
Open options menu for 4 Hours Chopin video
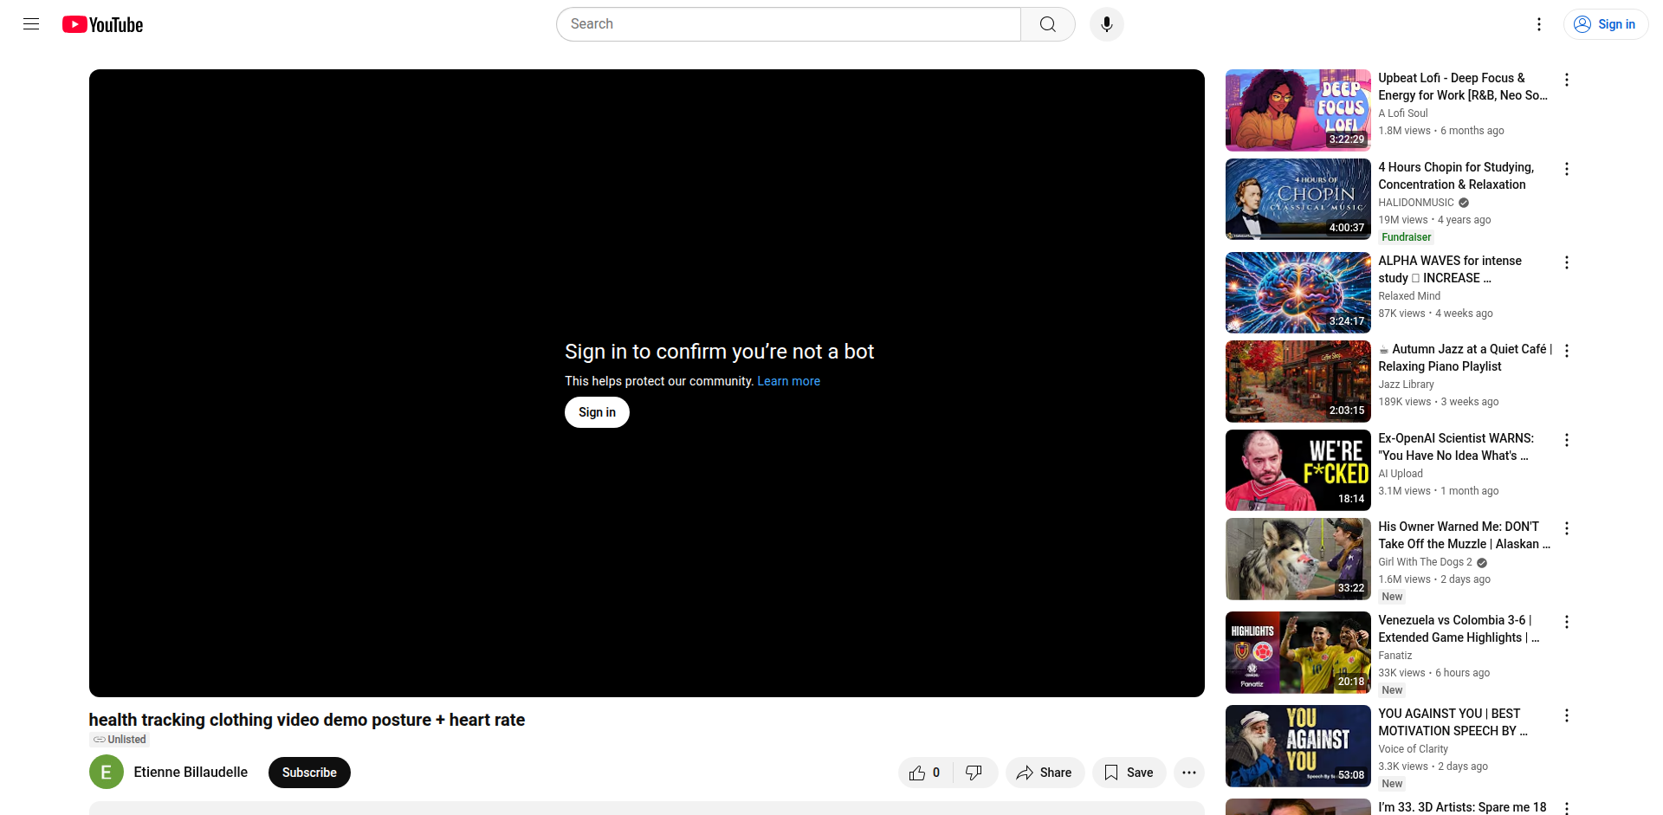[x=1566, y=169]
